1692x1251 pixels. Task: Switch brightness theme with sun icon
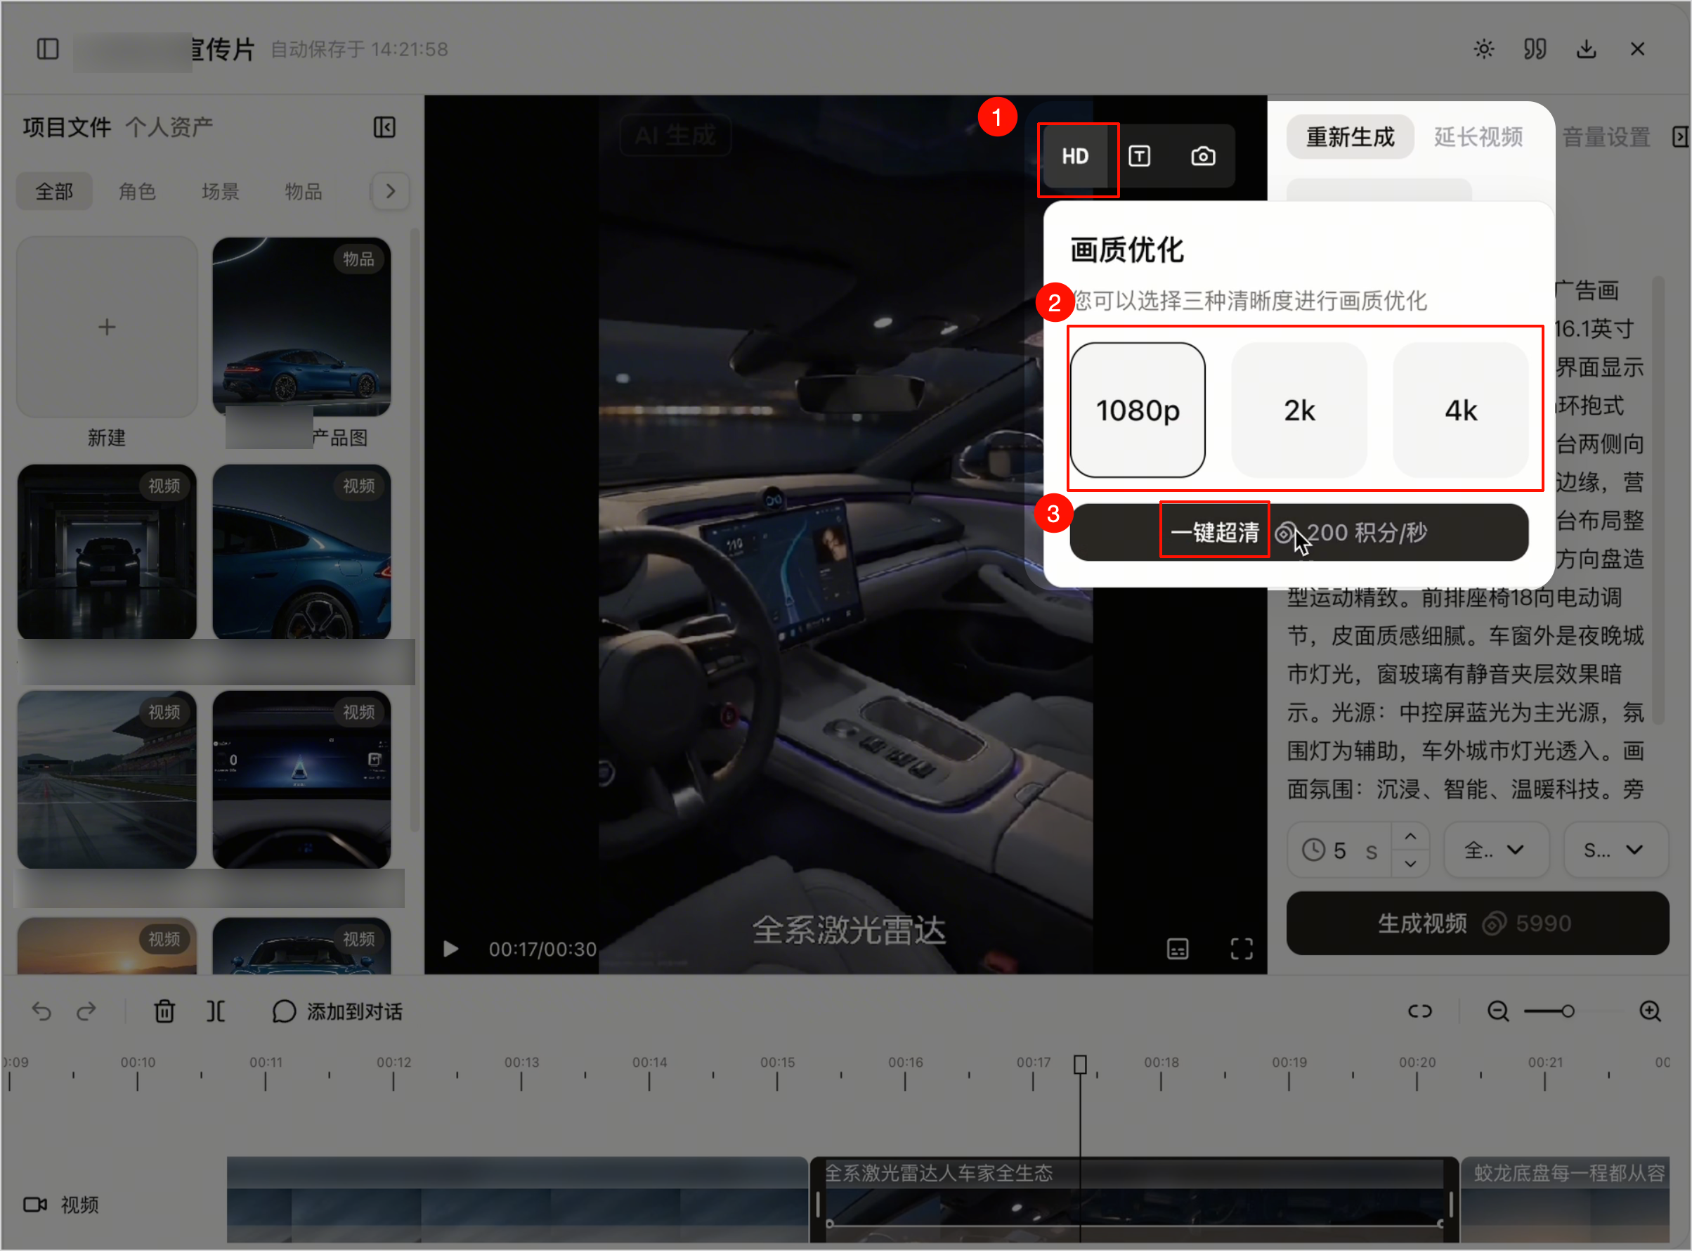tap(1484, 49)
